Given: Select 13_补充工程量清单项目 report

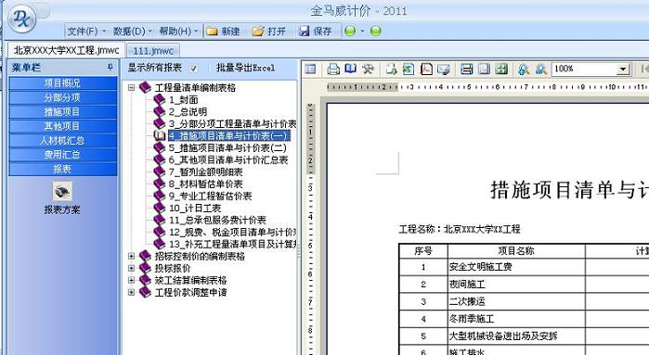Looking at the screenshot, I should point(232,244).
